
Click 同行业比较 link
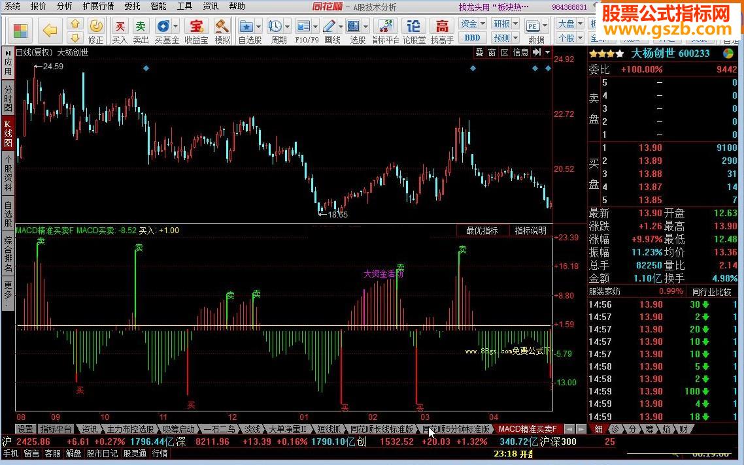coord(711,292)
